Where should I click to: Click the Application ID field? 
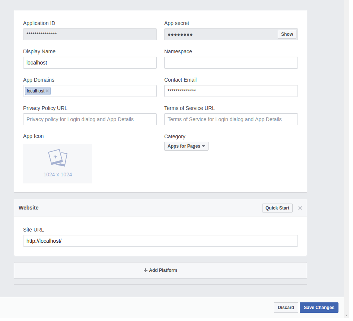click(x=90, y=34)
